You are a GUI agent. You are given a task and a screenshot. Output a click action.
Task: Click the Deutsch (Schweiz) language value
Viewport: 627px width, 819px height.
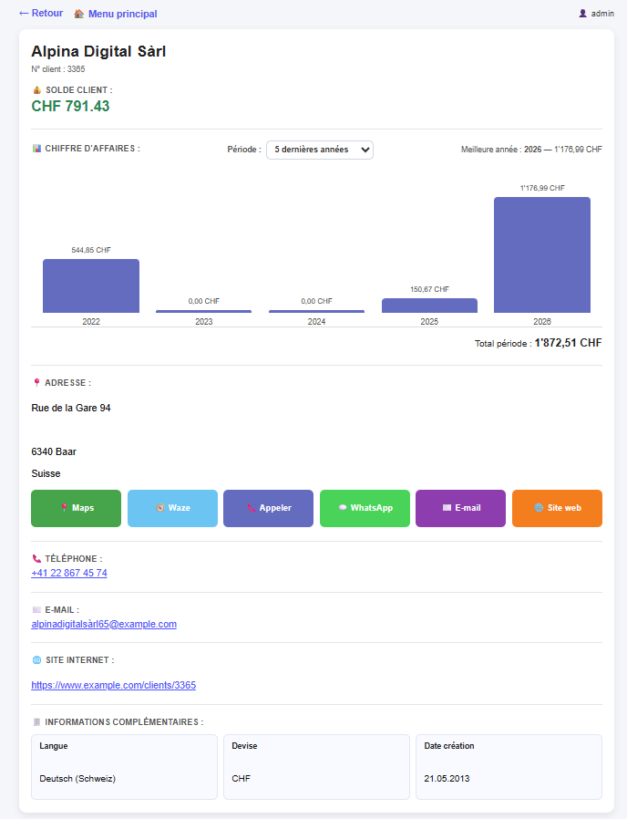(x=77, y=778)
